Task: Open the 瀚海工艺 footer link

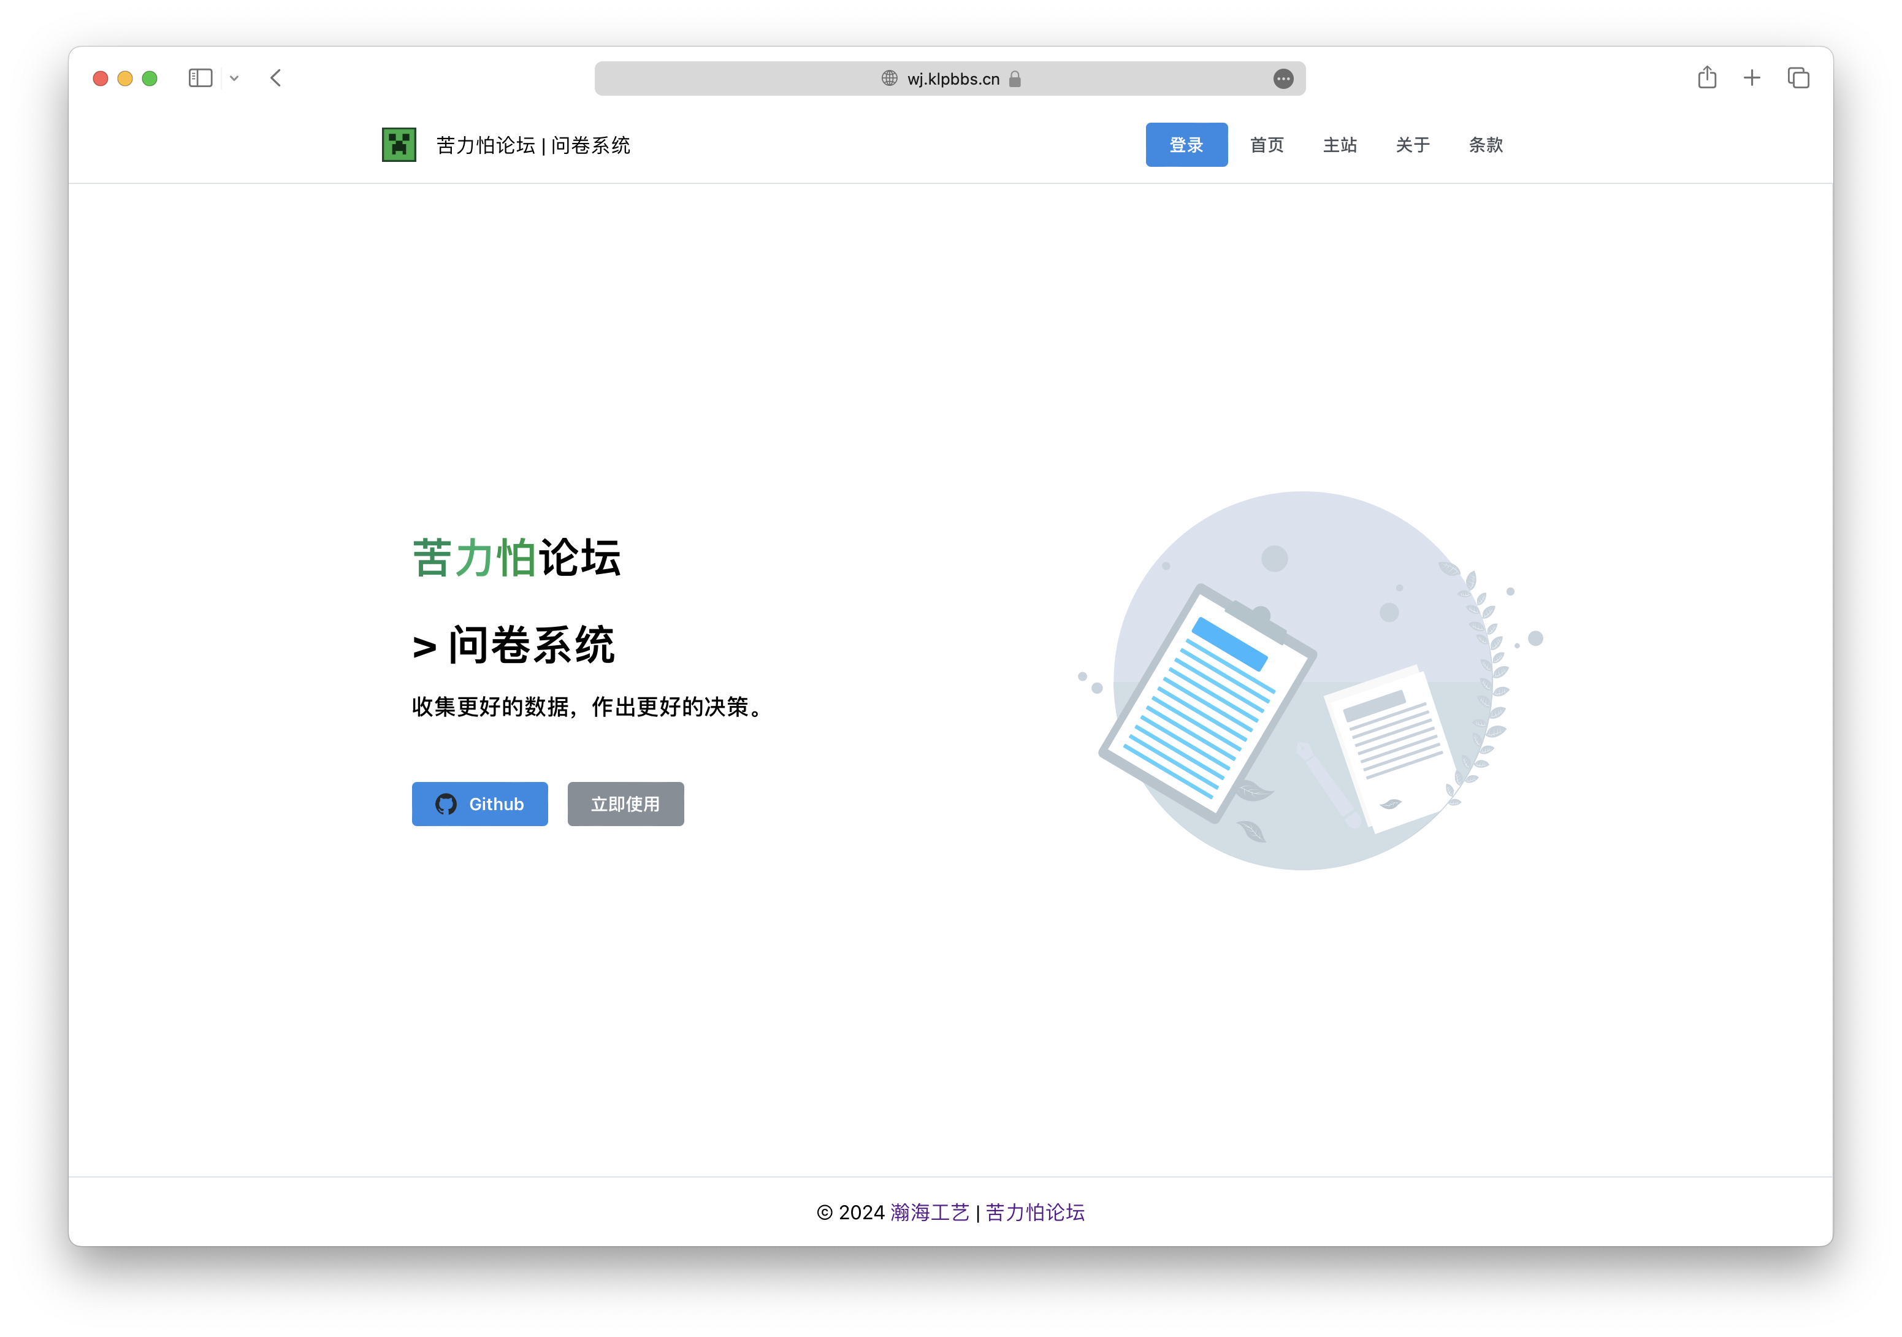Action: pos(930,1212)
